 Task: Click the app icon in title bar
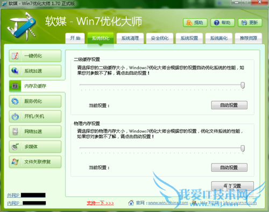pos(4,3)
